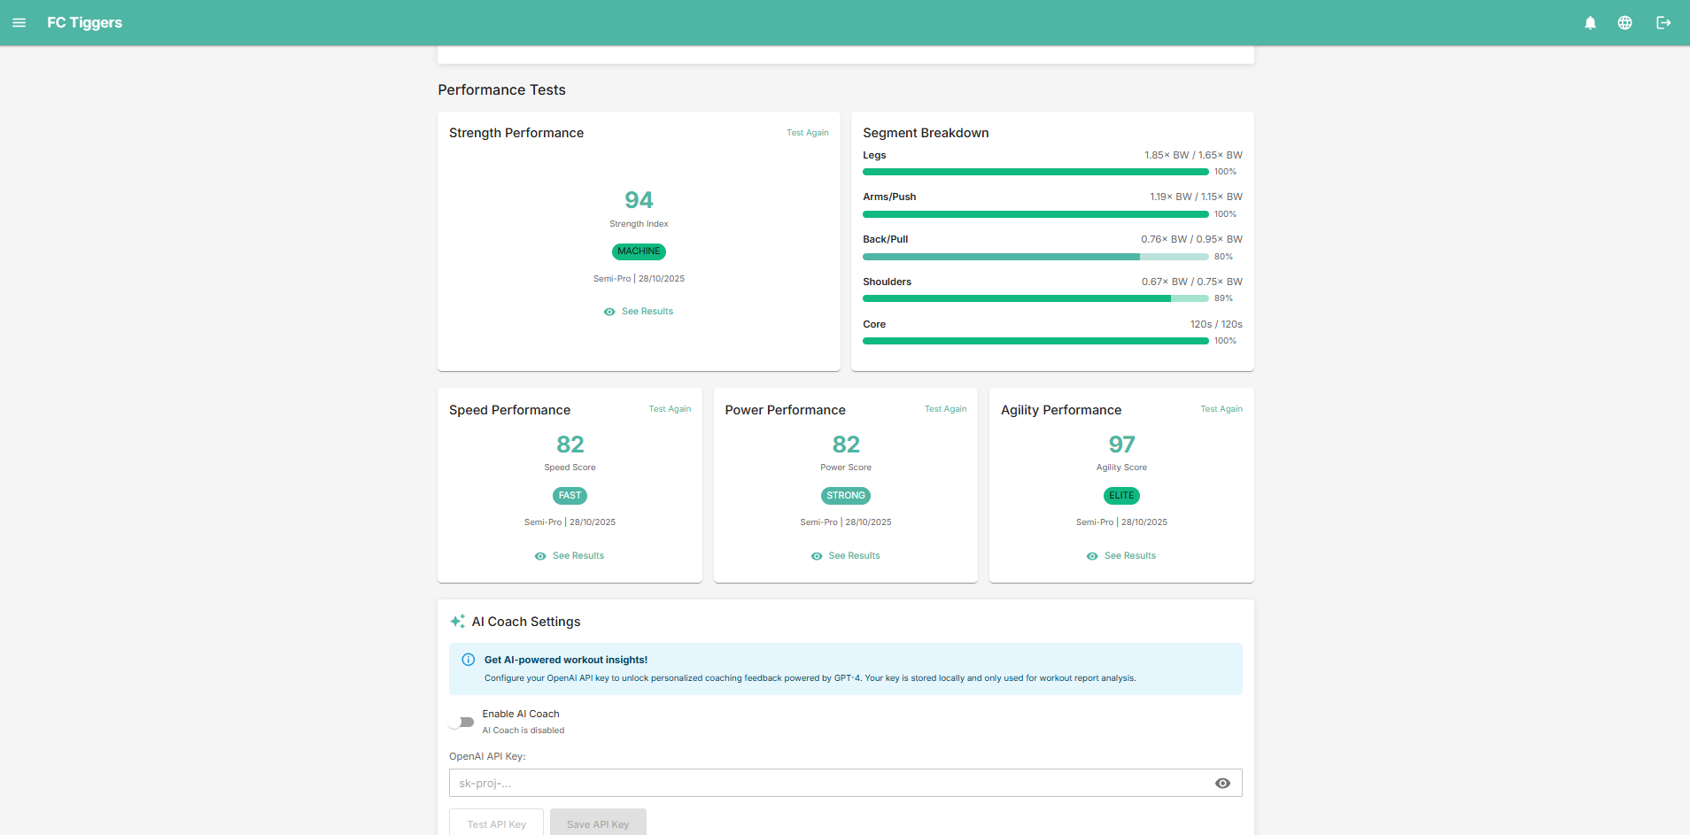Click the Test API Key button

pos(497,823)
